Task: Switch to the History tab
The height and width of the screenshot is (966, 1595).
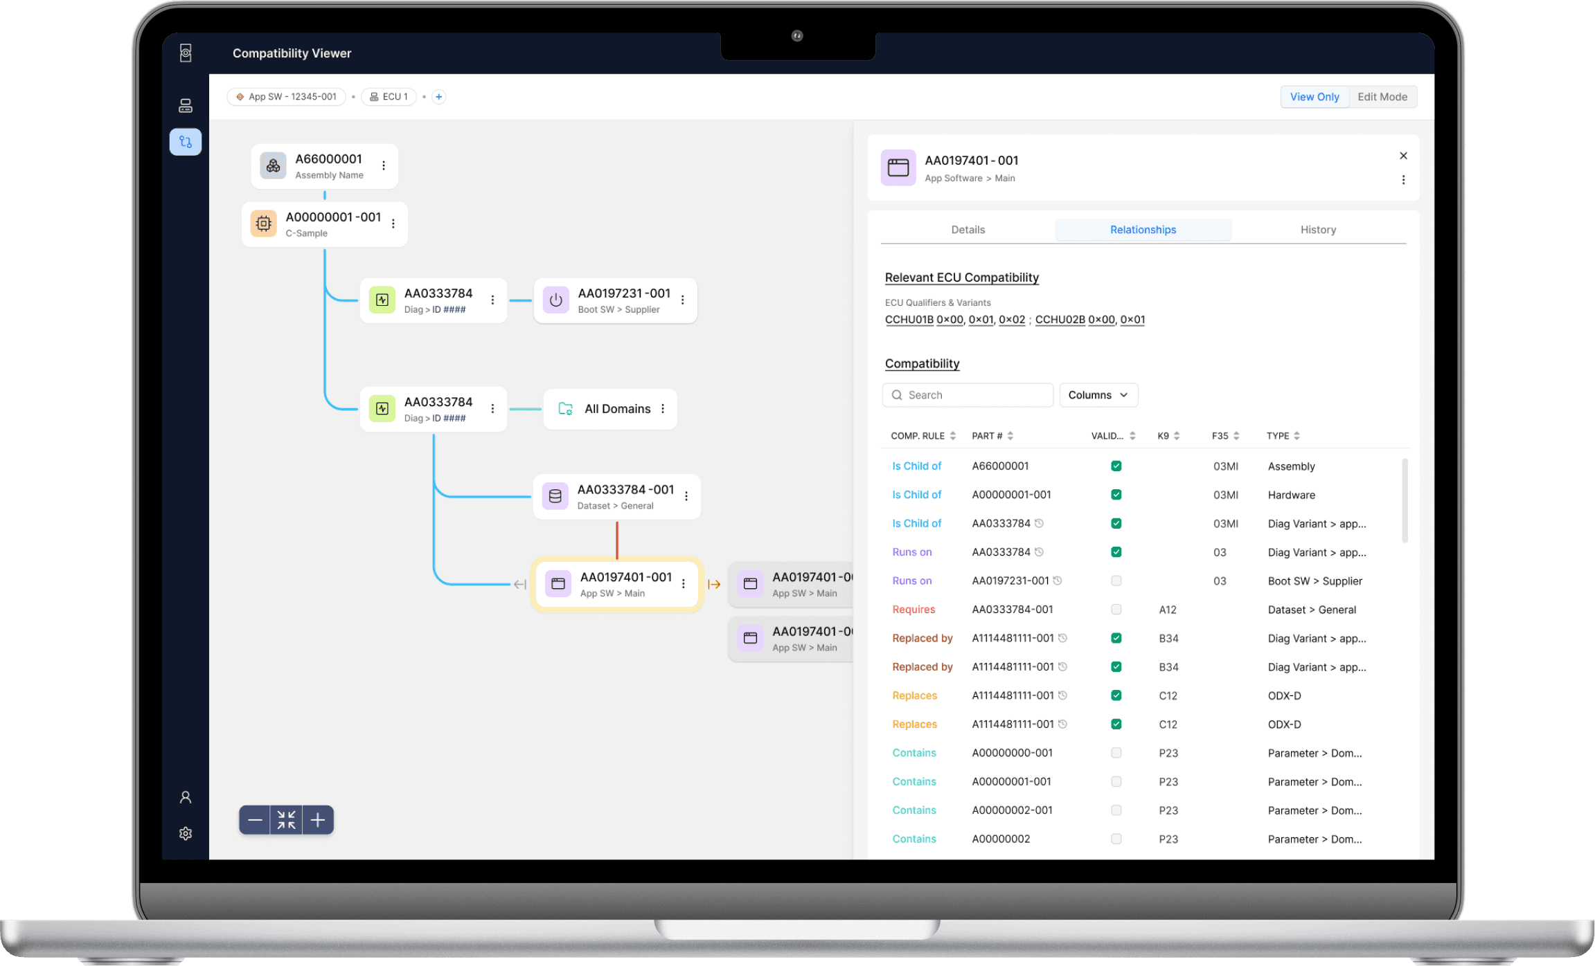Action: pos(1317,230)
